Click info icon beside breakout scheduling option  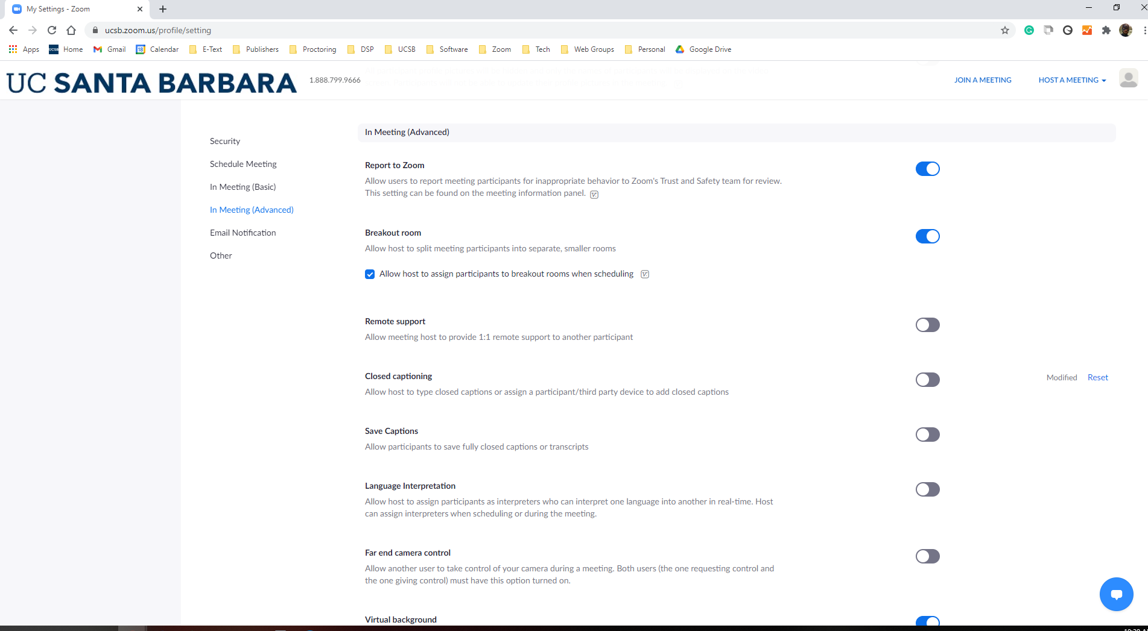pos(645,274)
